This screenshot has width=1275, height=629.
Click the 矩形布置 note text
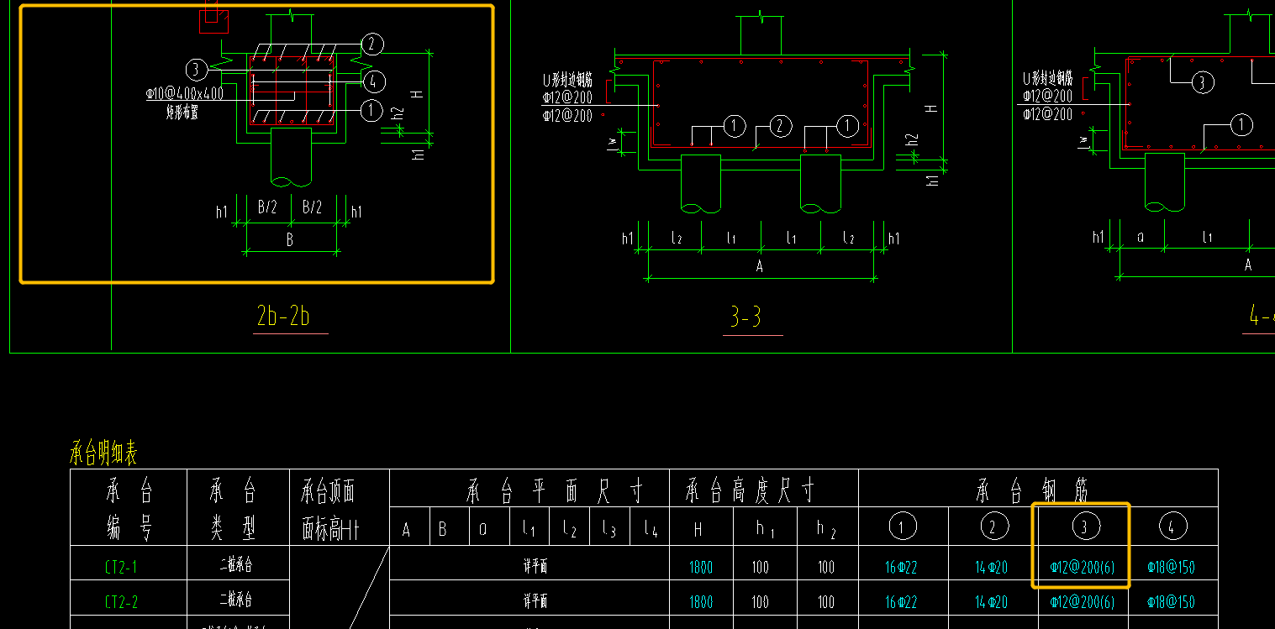(x=182, y=111)
